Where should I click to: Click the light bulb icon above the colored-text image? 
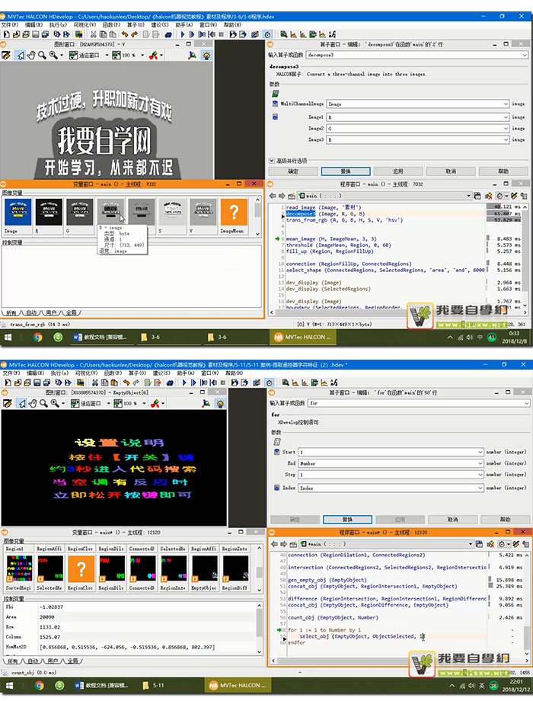220,403
